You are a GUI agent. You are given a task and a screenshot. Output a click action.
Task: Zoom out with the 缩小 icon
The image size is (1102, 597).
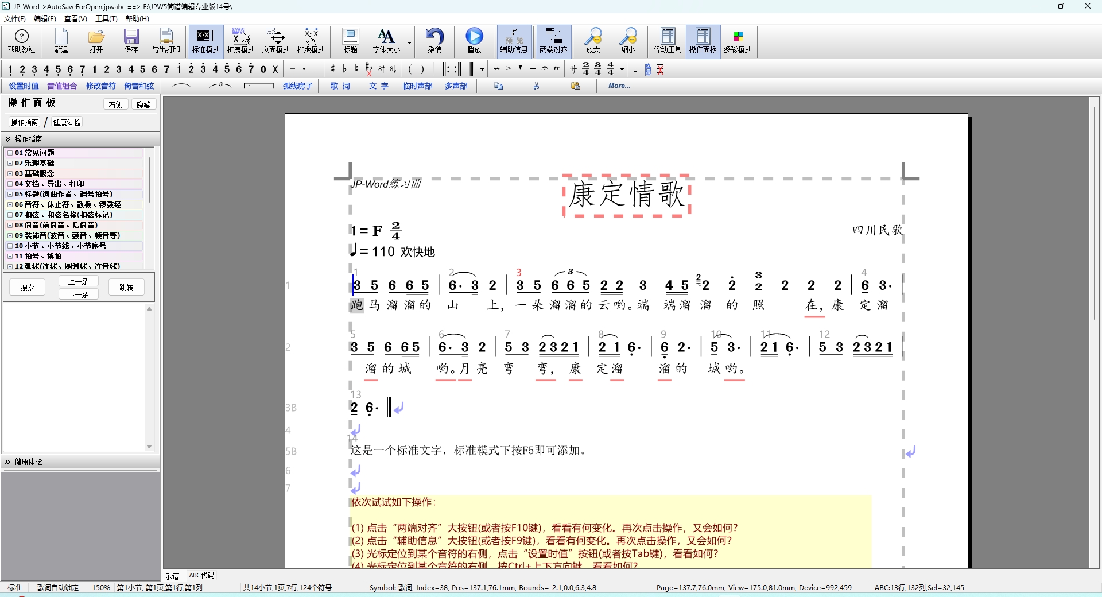coord(628,41)
